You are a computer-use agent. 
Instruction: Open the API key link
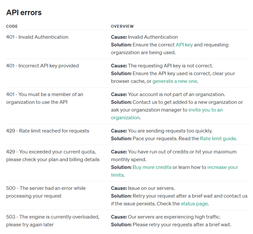point(184,45)
